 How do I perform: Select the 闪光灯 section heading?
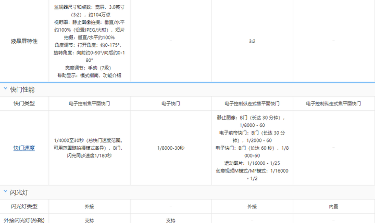click(x=19, y=193)
